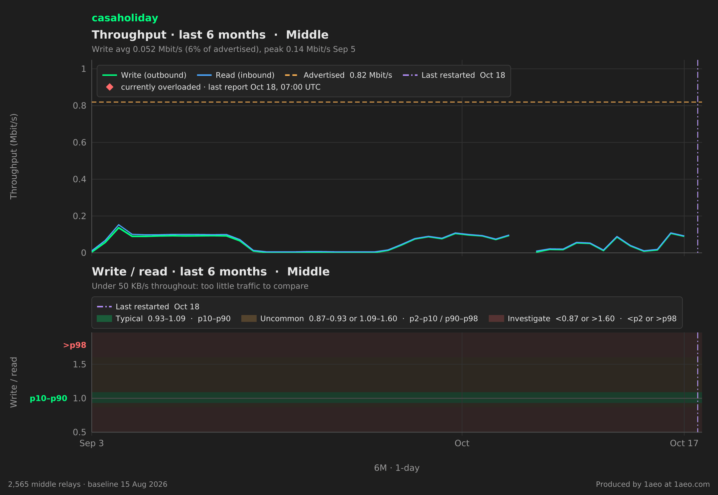The width and height of the screenshot is (718, 495).
Task: Click the Typical 0.93–1.09 legend label
Action: pyautogui.click(x=173, y=319)
